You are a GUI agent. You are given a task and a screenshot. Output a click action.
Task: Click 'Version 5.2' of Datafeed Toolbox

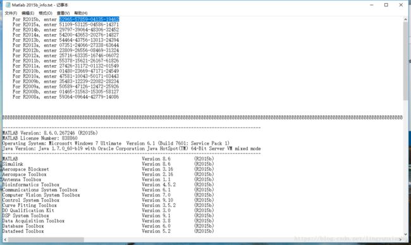click(x=156, y=231)
